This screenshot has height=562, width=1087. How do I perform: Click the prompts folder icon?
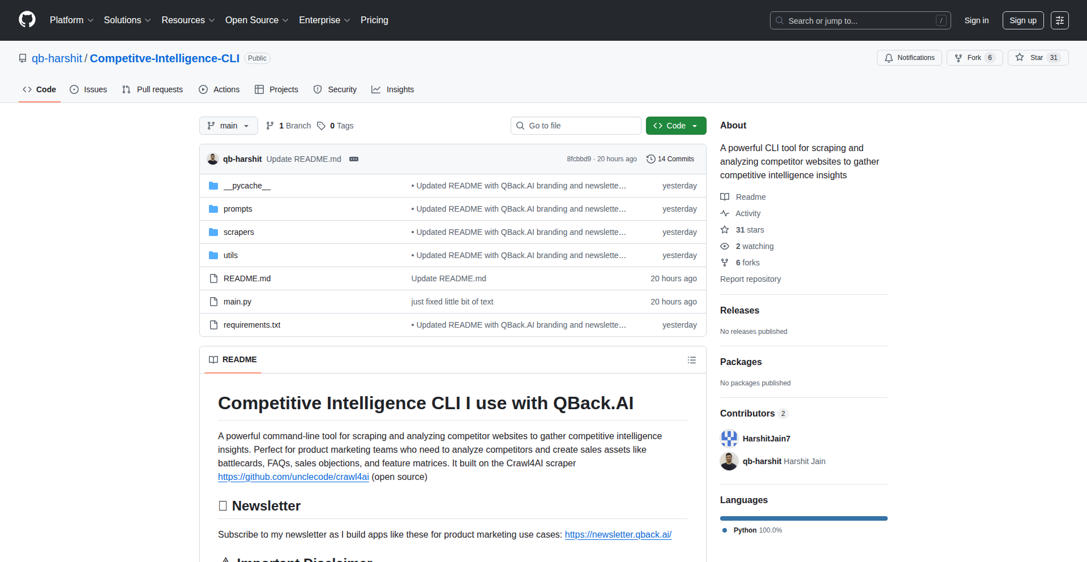213,209
